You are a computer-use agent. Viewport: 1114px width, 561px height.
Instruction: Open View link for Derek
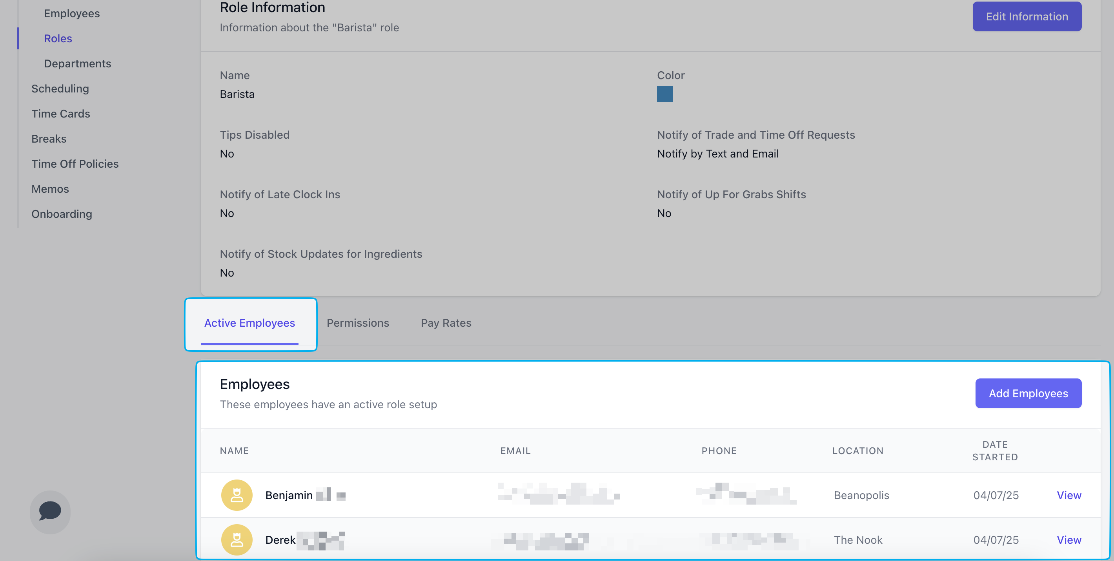click(1068, 539)
